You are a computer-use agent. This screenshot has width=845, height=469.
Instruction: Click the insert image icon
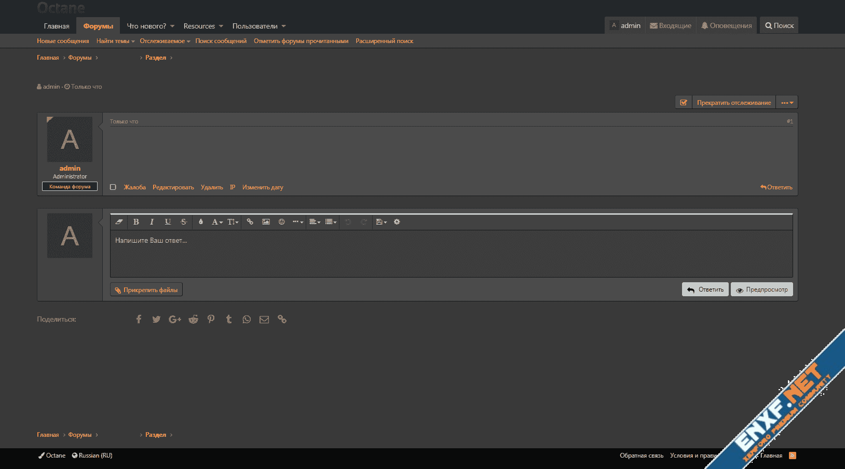(266, 222)
